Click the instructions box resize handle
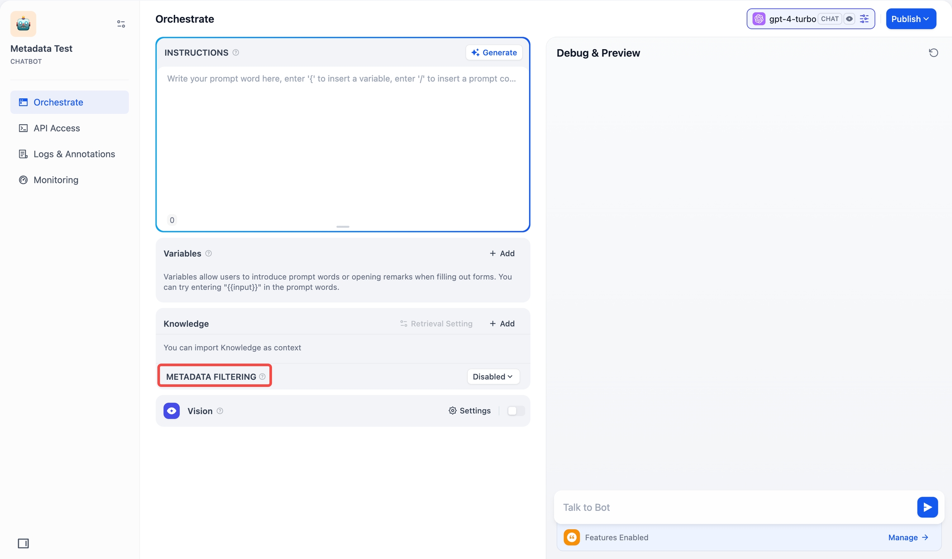Image resolution: width=952 pixels, height=559 pixels. pos(343,227)
